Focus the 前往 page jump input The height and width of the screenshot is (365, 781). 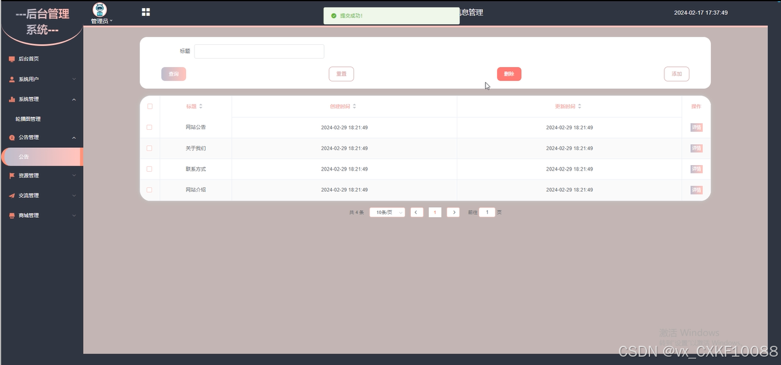click(x=487, y=212)
